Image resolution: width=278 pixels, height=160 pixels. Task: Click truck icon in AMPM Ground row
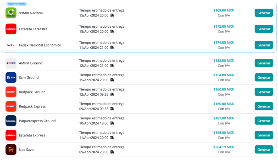[112, 66]
